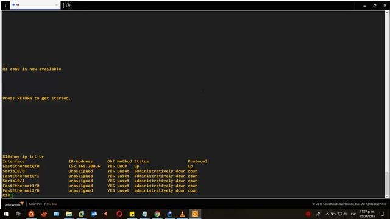This screenshot has height=219, width=390.
Task: Open Sticky Notes from taskbar
Action: [x=132, y=214]
